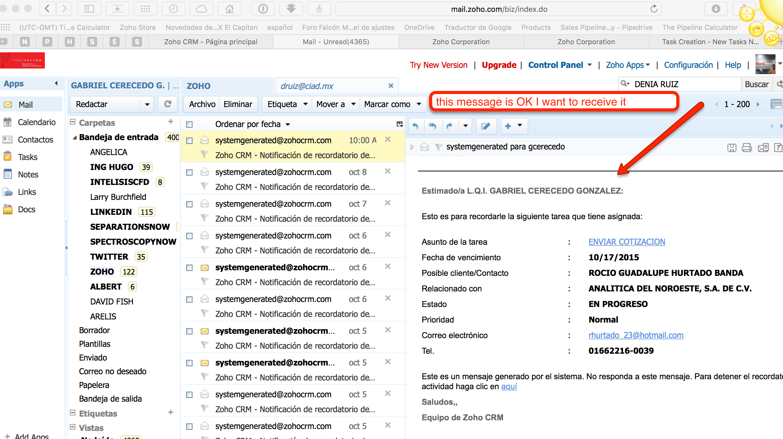Collapse the Carpetas section
Viewport: 783px width, 439px height.
click(x=73, y=122)
